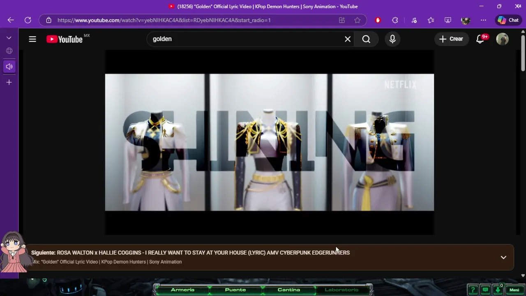Open the screenshot capture tool icon

[x=448, y=20]
